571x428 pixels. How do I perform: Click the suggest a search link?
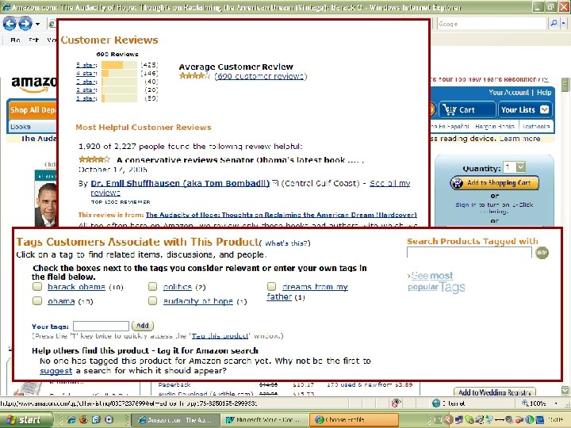click(56, 371)
